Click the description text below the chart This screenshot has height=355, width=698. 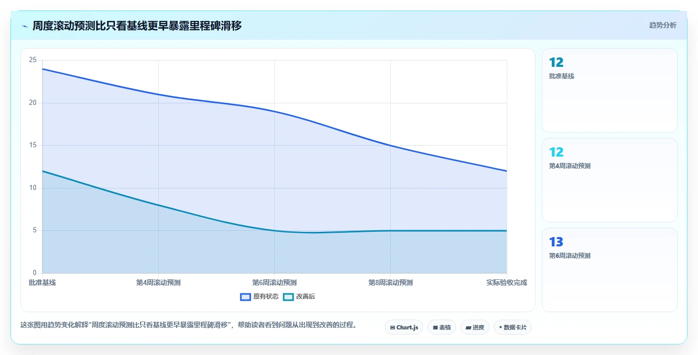point(189,325)
